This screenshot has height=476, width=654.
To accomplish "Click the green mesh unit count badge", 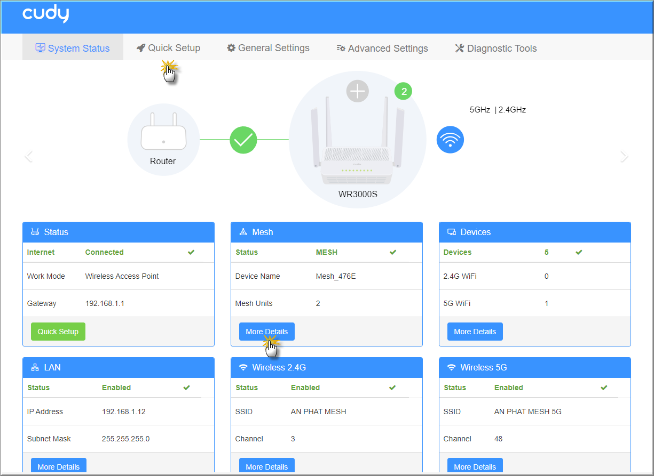I will [x=404, y=92].
